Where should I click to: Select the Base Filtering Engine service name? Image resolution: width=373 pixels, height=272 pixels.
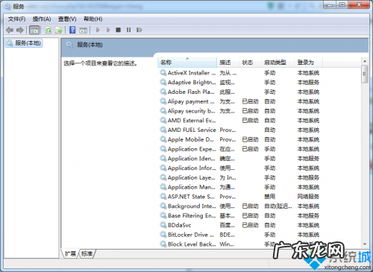(192, 215)
